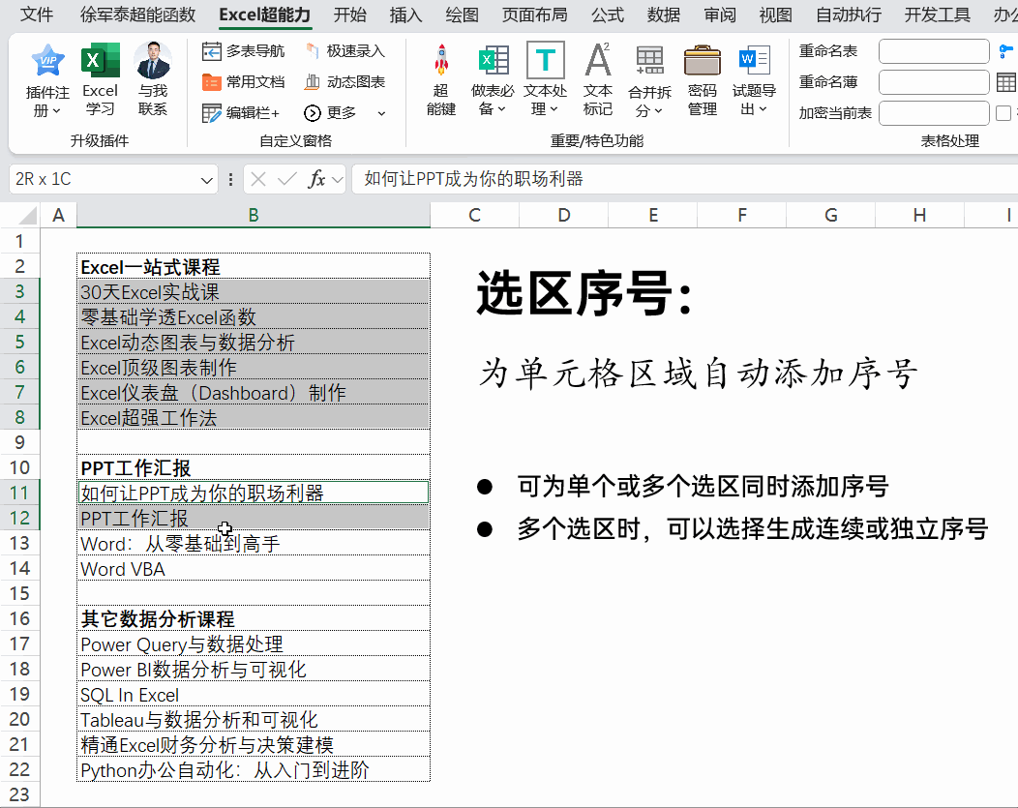Expand the Name Box dropdown arrow

point(206,180)
